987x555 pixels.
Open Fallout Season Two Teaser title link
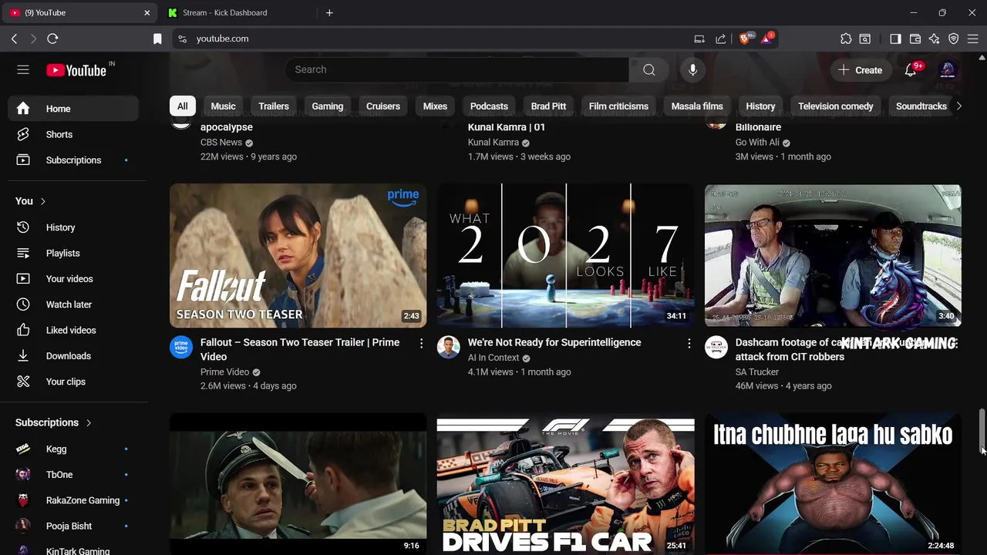(300, 349)
